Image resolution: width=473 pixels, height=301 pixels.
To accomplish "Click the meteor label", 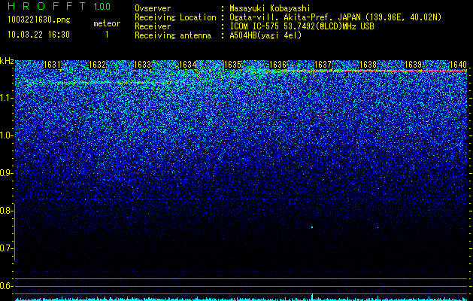I will point(107,23).
